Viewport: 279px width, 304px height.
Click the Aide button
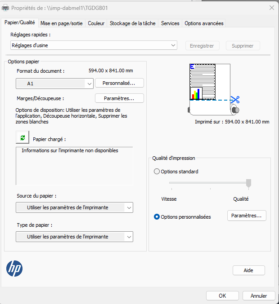pos(248,270)
